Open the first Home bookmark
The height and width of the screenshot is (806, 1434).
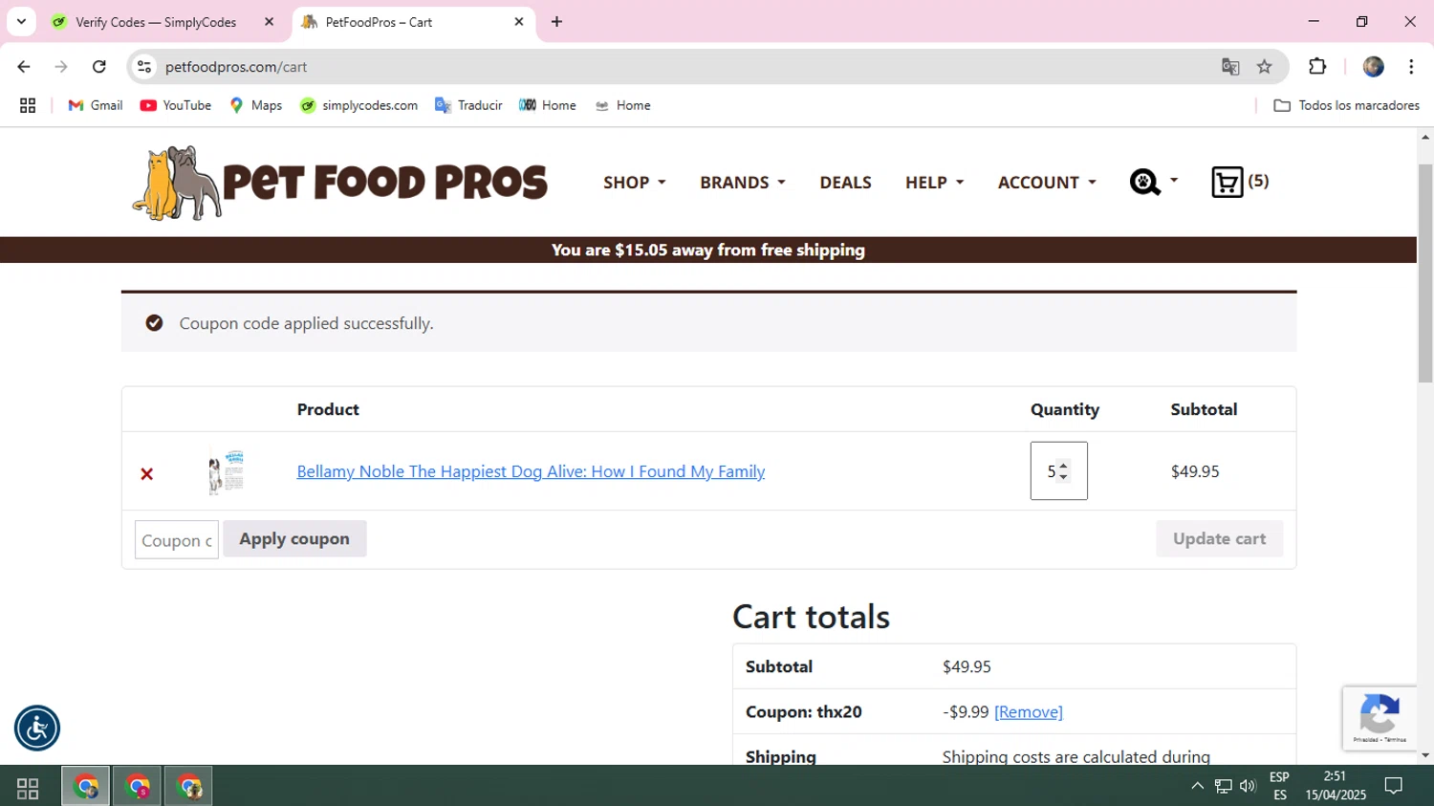(548, 105)
